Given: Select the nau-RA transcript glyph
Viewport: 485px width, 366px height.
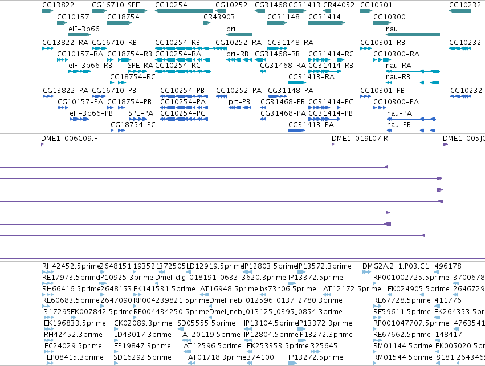Looking at the screenshot, I should (x=413, y=71).
